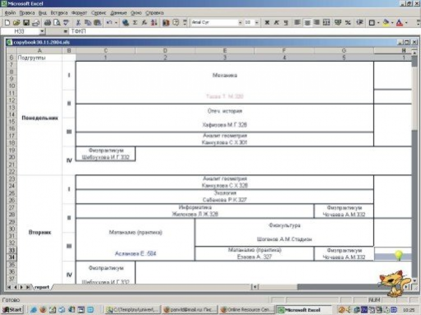
Task: Toggle italic formatting
Action: (276, 23)
